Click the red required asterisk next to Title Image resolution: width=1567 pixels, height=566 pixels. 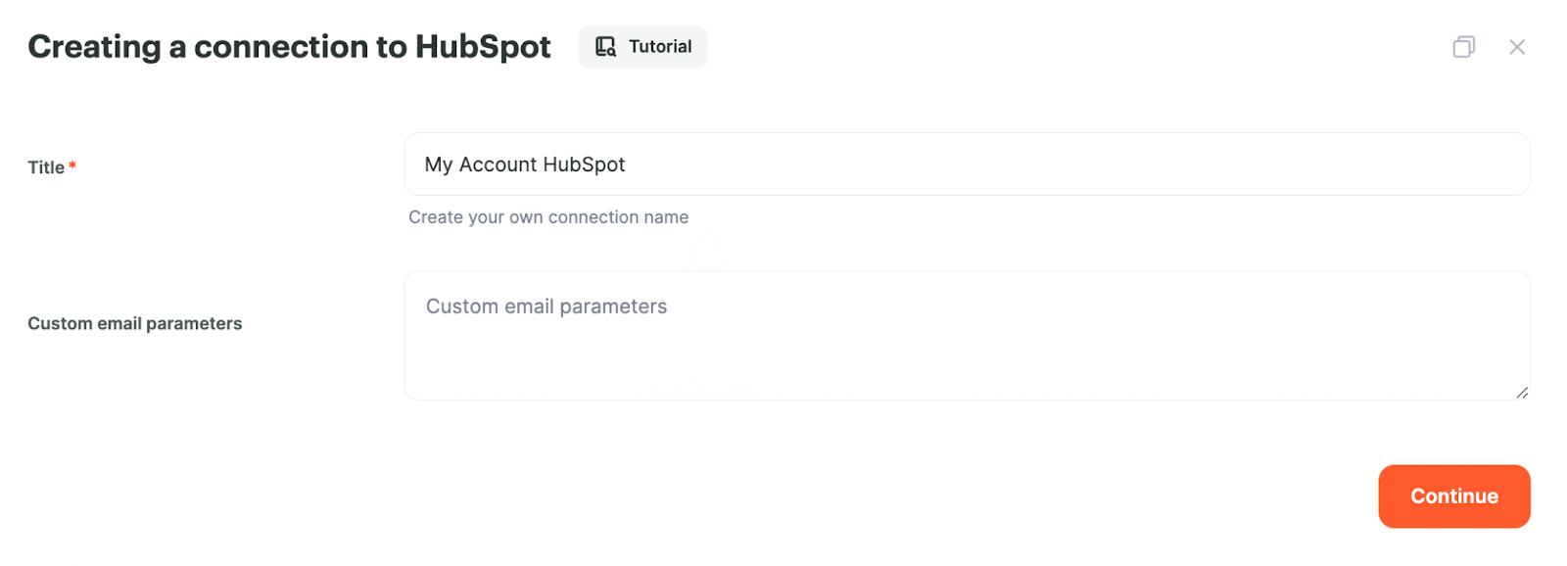72,165
